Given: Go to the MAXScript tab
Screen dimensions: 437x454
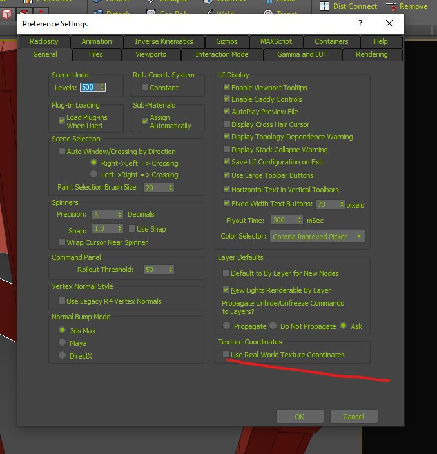Looking at the screenshot, I should pyautogui.click(x=276, y=41).
